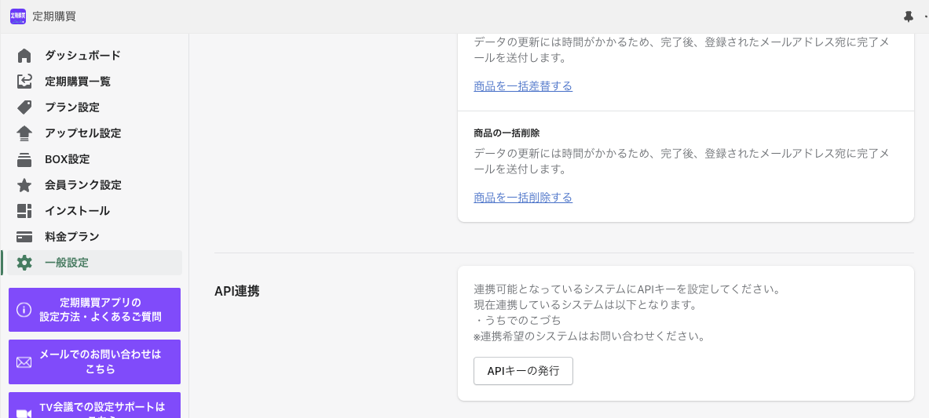This screenshot has width=929, height=418.
Task: Open 設定方法・よくあるご質問 purple button
Action: 94,310
